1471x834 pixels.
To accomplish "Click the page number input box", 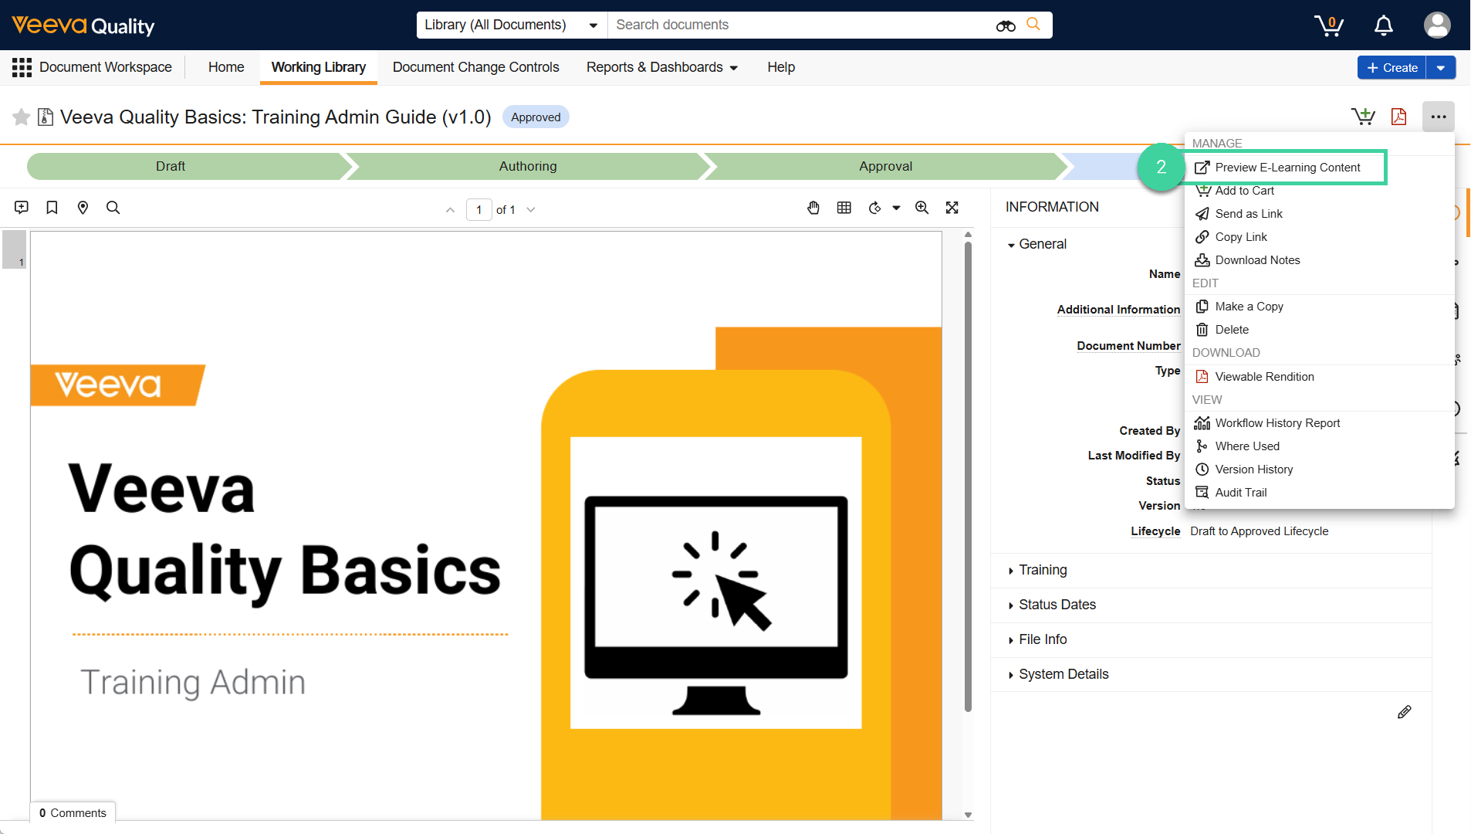I will click(478, 210).
